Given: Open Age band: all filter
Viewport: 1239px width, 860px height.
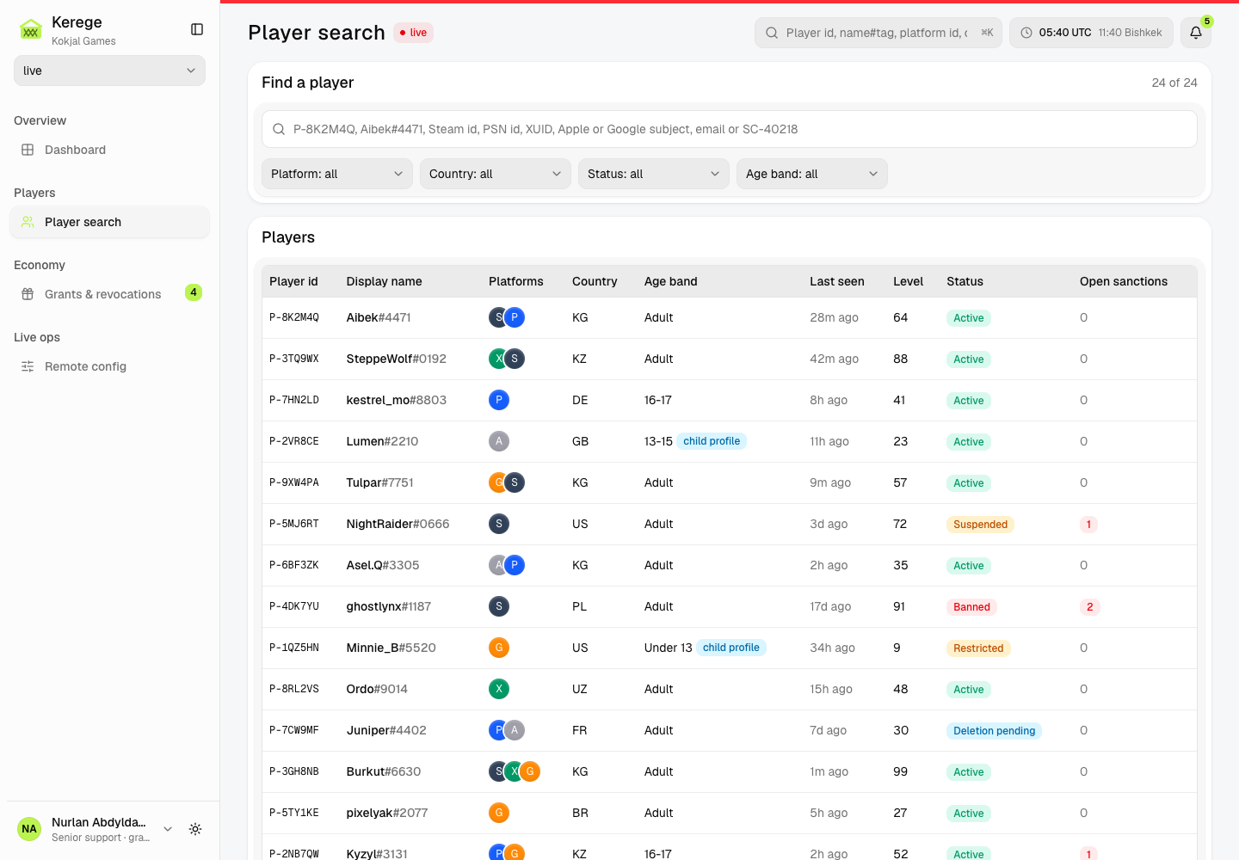Looking at the screenshot, I should [812, 174].
